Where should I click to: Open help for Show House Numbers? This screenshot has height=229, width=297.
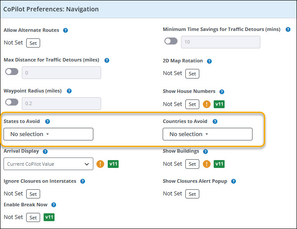pos(222,92)
